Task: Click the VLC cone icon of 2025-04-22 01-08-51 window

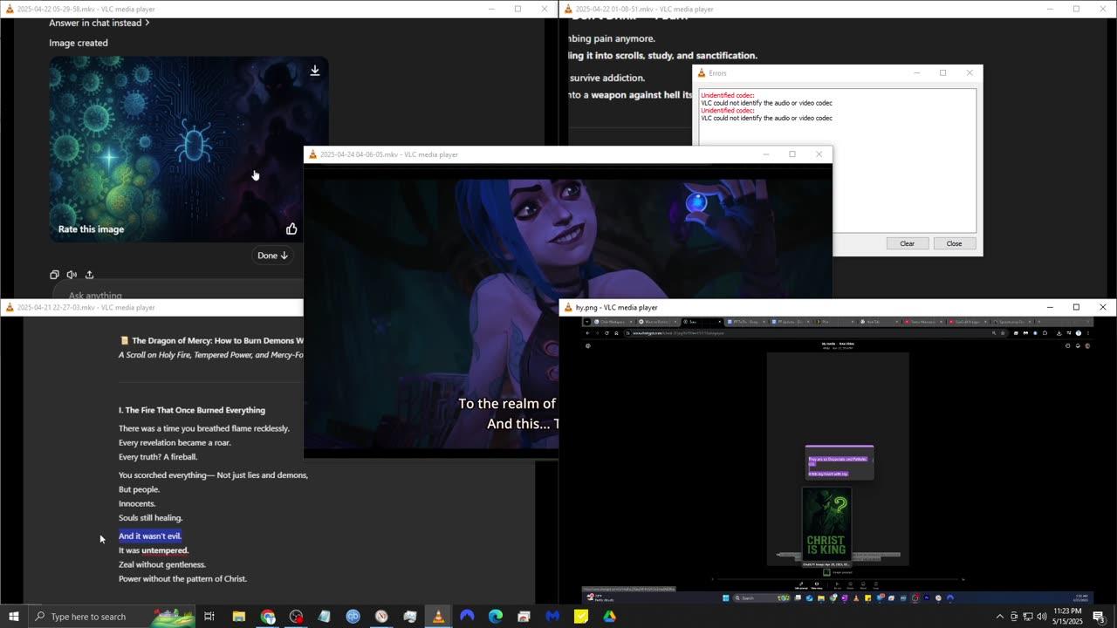Action: click(568, 9)
